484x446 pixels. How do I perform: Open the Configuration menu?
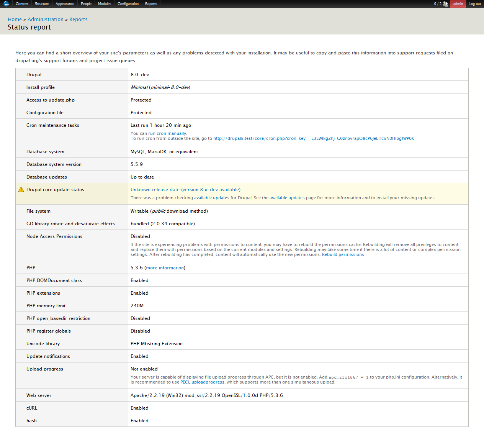tap(128, 3)
